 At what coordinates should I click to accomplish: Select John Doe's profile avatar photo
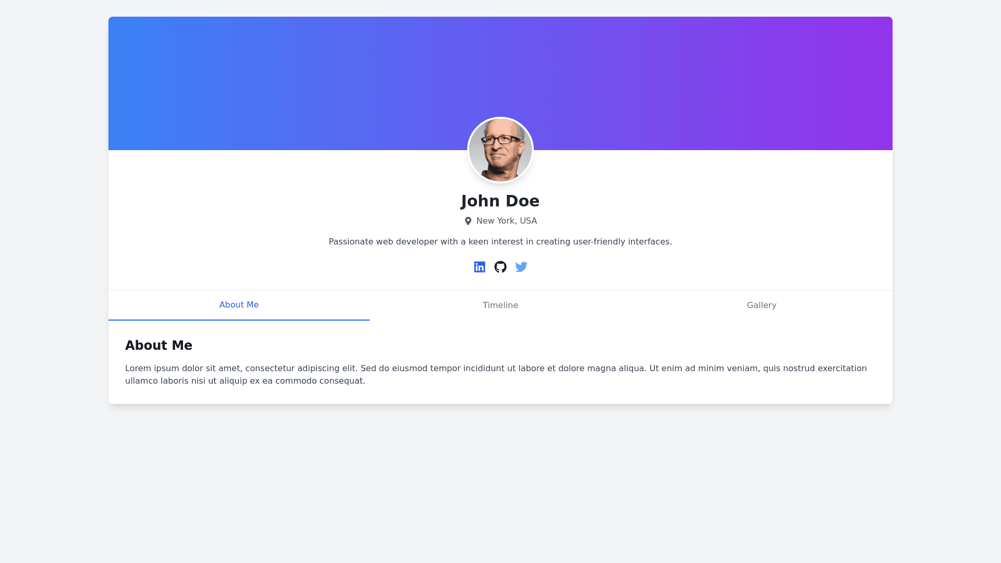tap(500, 150)
